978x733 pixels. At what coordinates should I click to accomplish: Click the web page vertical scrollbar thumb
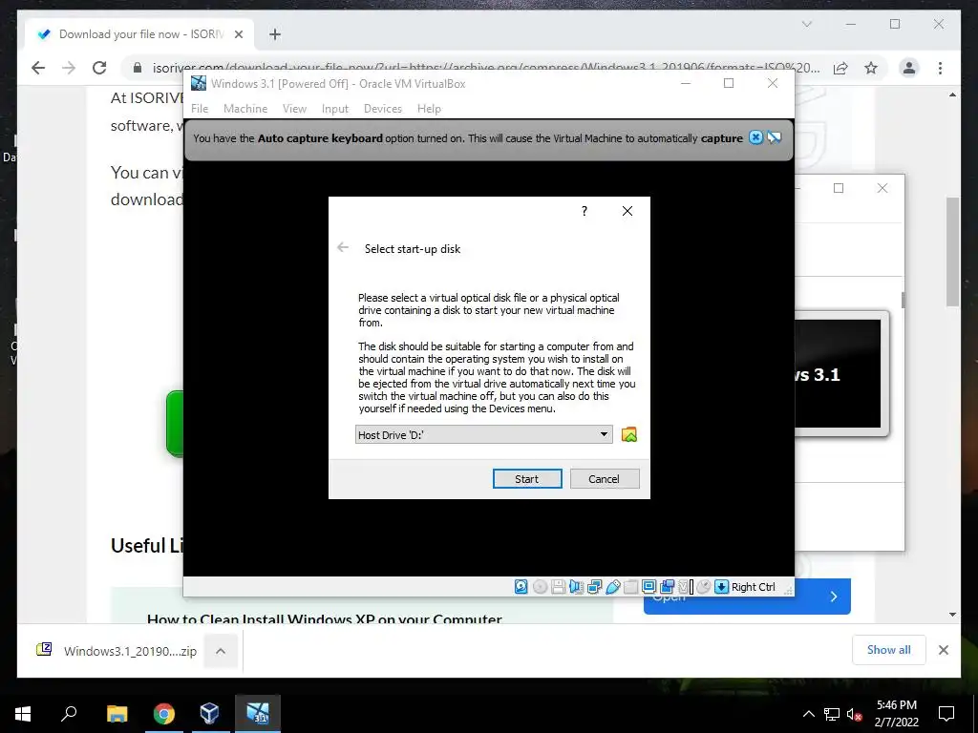pyautogui.click(x=952, y=252)
